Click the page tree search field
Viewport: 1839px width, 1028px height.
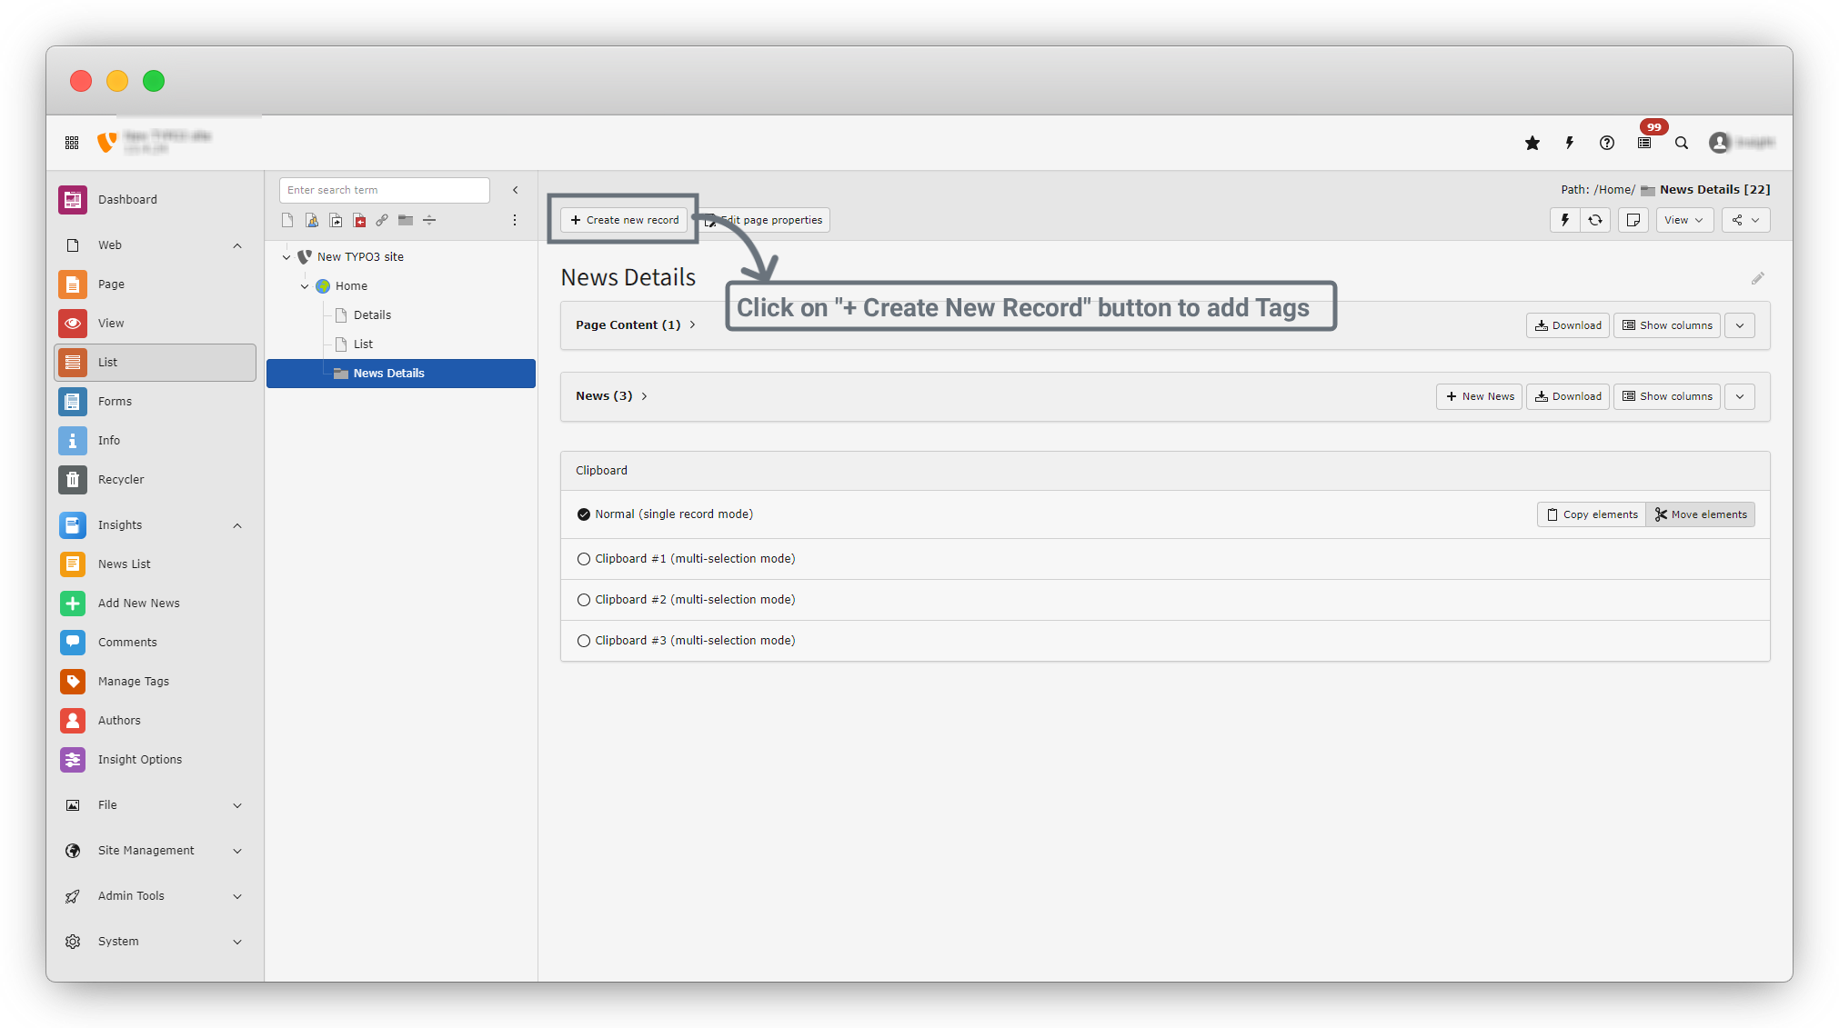click(384, 190)
